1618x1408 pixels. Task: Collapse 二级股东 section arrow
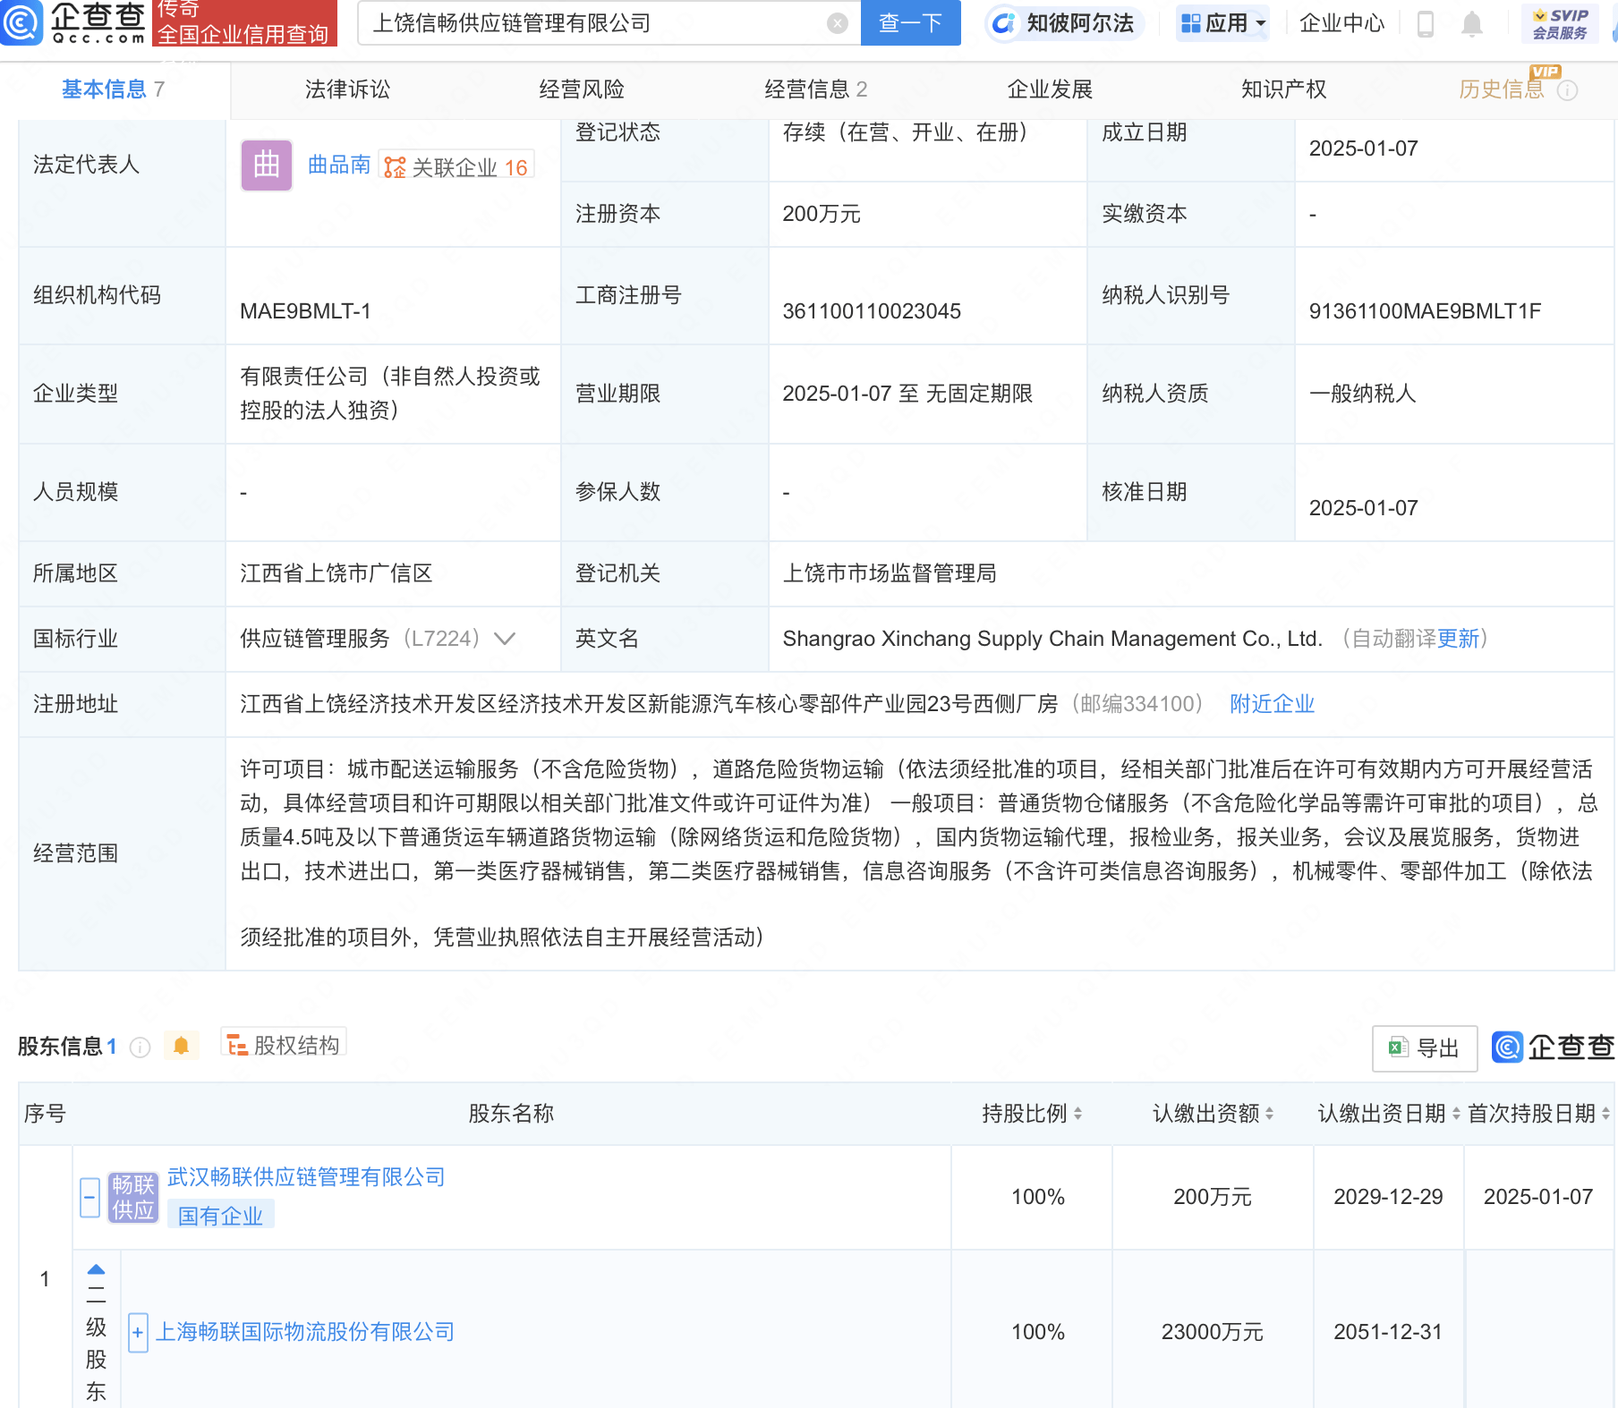pyautogui.click(x=96, y=1268)
